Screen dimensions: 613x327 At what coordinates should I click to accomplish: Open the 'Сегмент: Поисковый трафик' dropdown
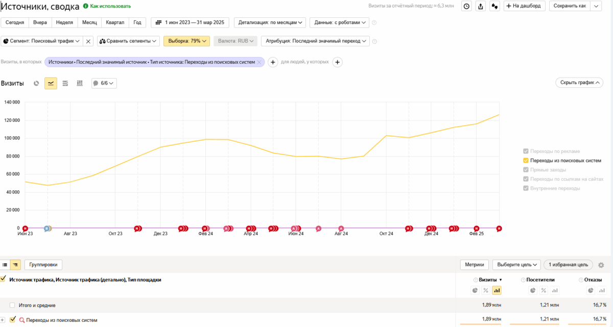(41, 41)
